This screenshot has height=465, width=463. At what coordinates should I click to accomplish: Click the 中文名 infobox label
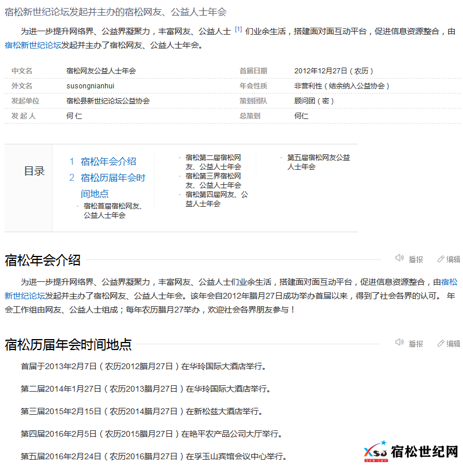click(x=22, y=71)
